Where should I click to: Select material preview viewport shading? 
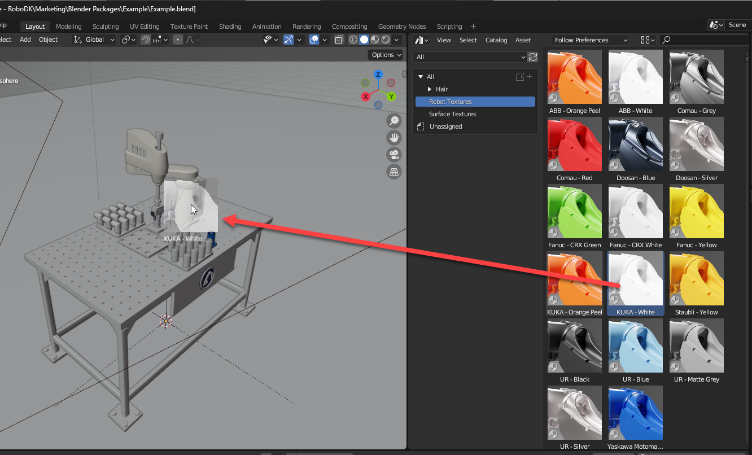(375, 40)
